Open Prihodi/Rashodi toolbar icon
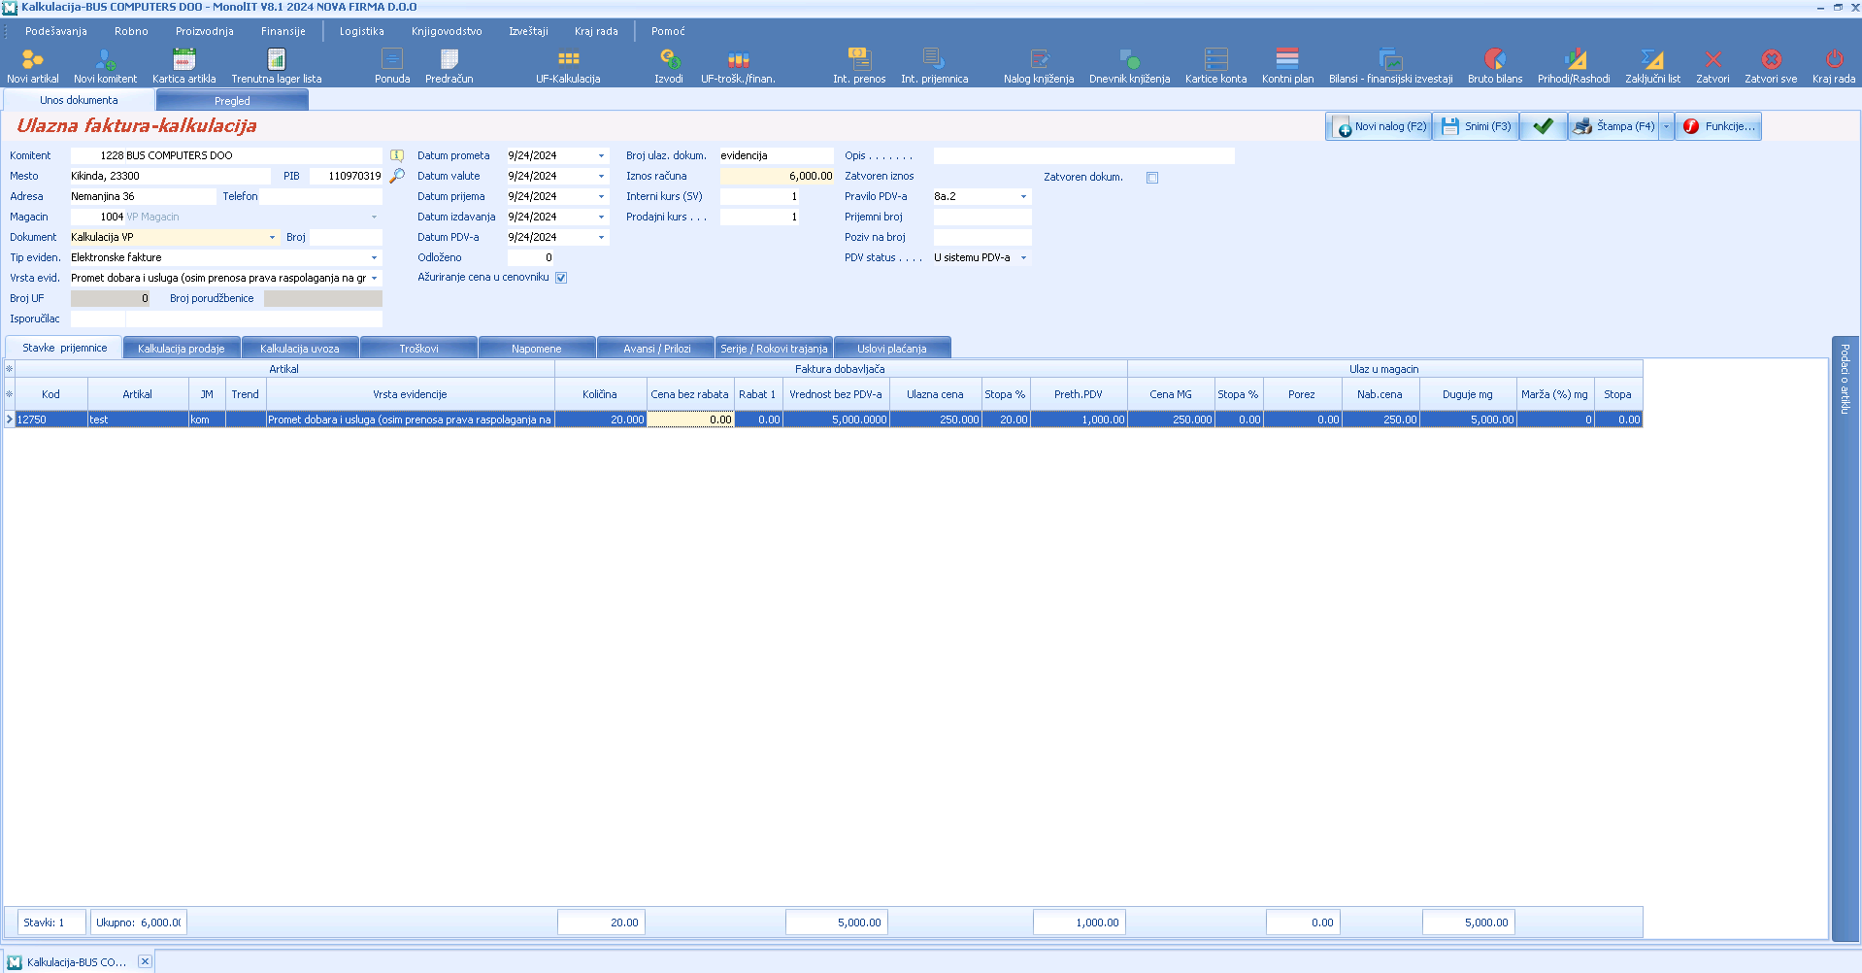This screenshot has height=973, width=1862. pos(1574,66)
